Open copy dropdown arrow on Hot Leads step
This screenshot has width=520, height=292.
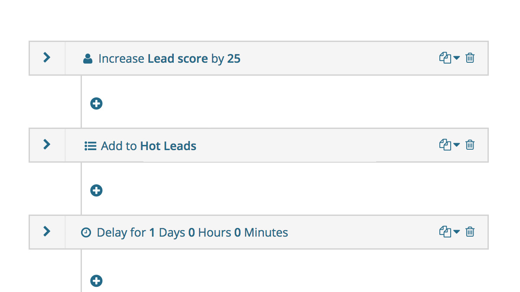(x=456, y=145)
